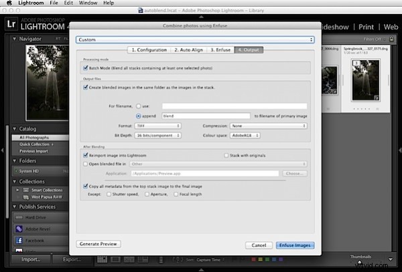The width and height of the screenshot is (402, 272).
Task: Collapse the Catalog panel
Action: [x=14, y=129]
